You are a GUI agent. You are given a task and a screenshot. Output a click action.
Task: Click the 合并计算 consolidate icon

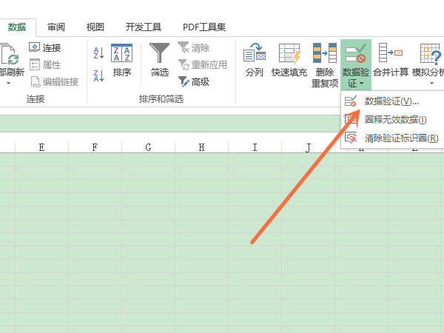click(x=391, y=53)
